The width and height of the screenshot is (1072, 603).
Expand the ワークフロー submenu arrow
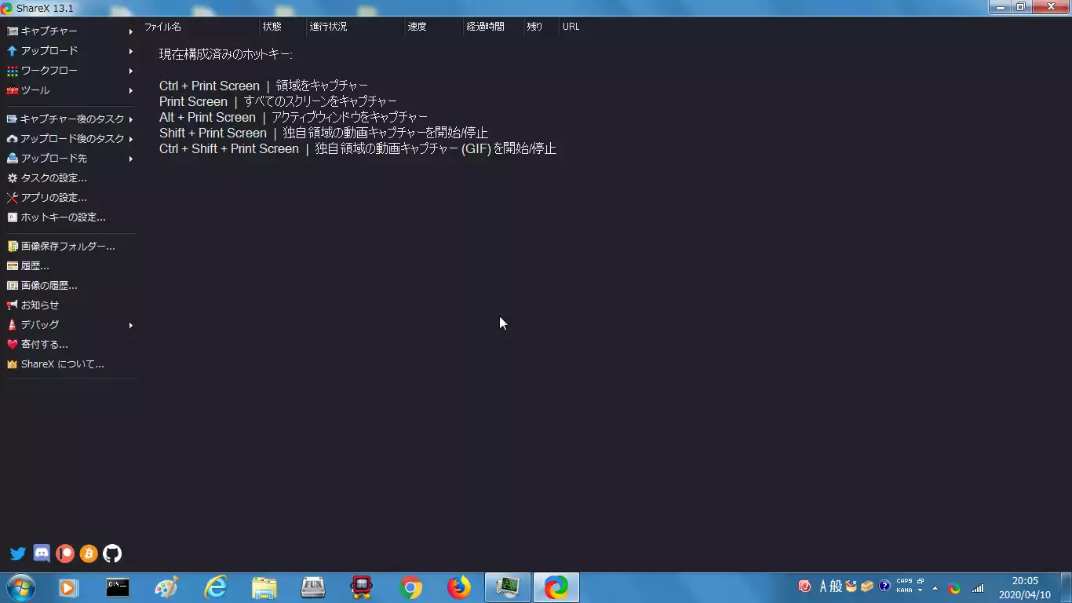130,71
